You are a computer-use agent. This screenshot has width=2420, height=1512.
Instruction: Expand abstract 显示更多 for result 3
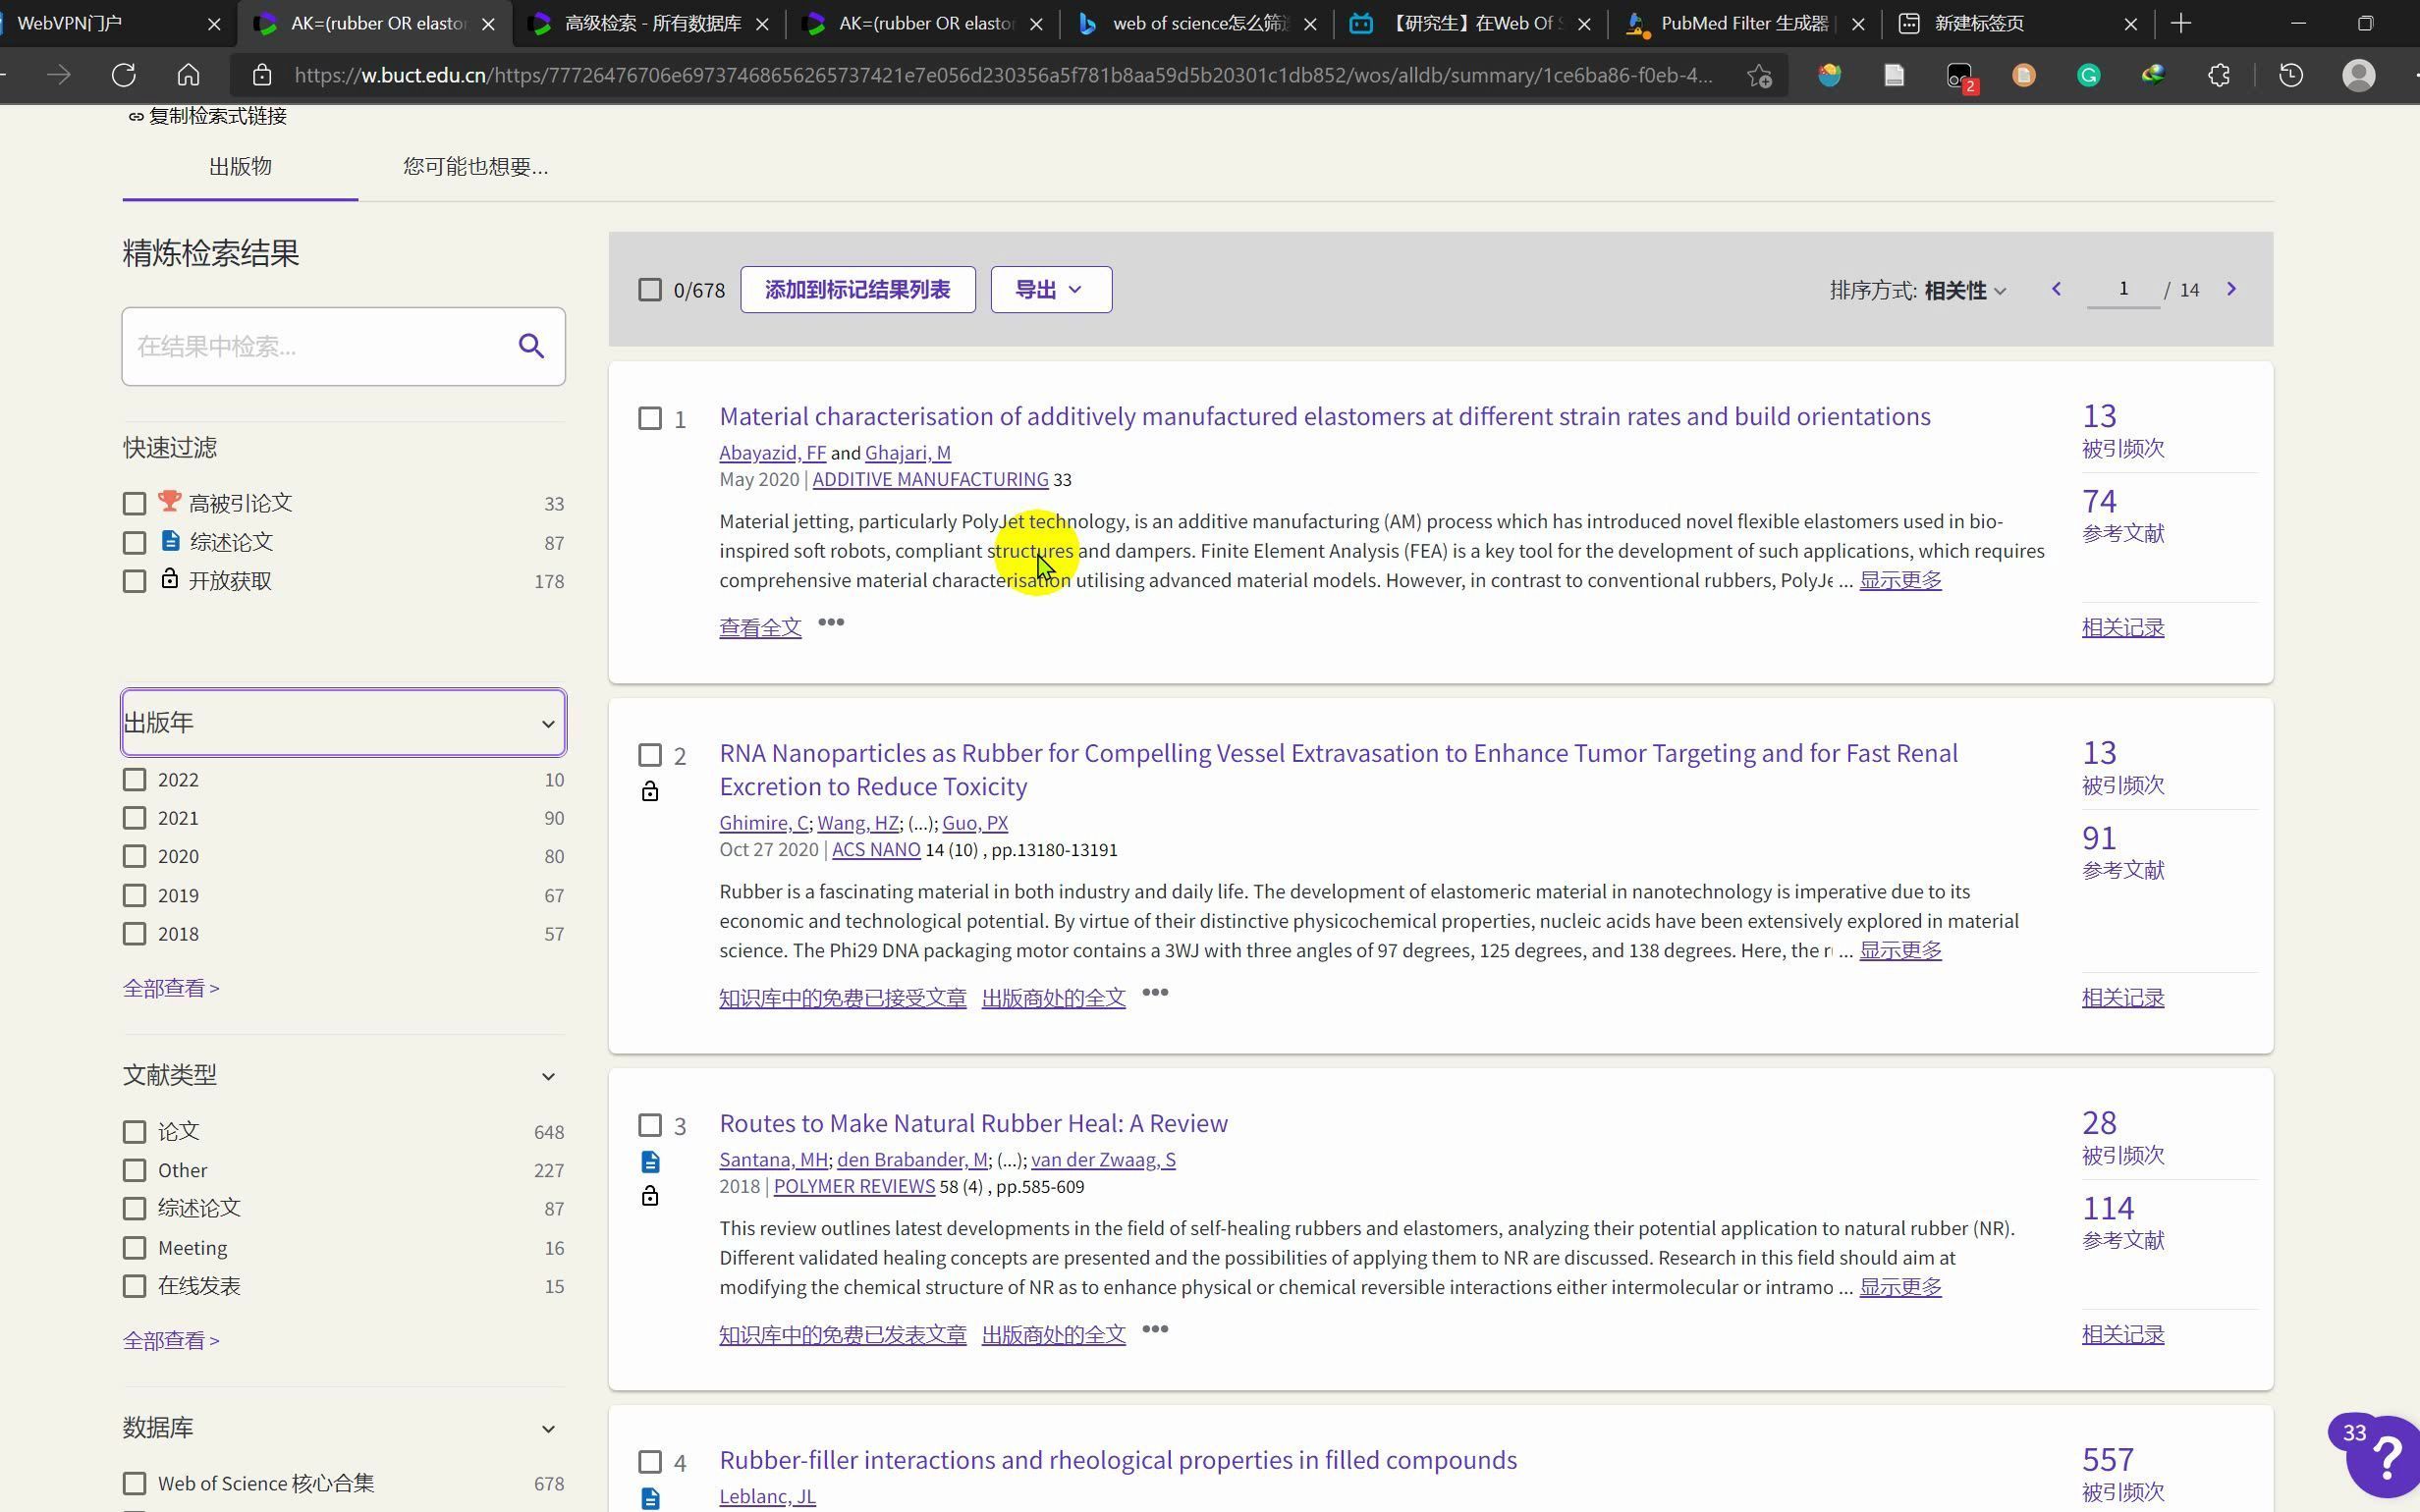1900,1287
